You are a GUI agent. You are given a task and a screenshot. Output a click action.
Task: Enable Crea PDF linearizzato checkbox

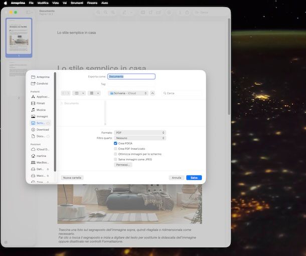pos(115,149)
